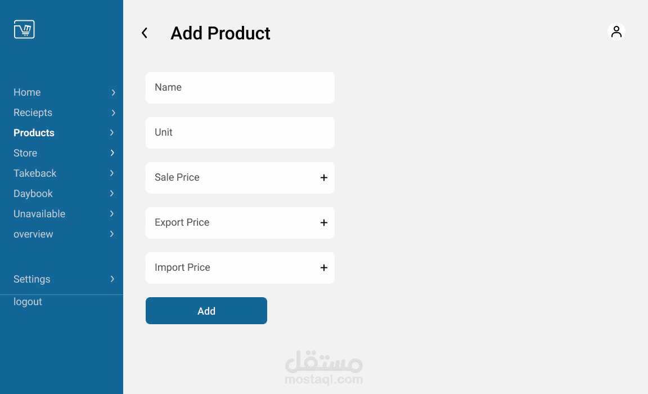Go to the overview menu item
This screenshot has width=648, height=394.
click(x=33, y=234)
